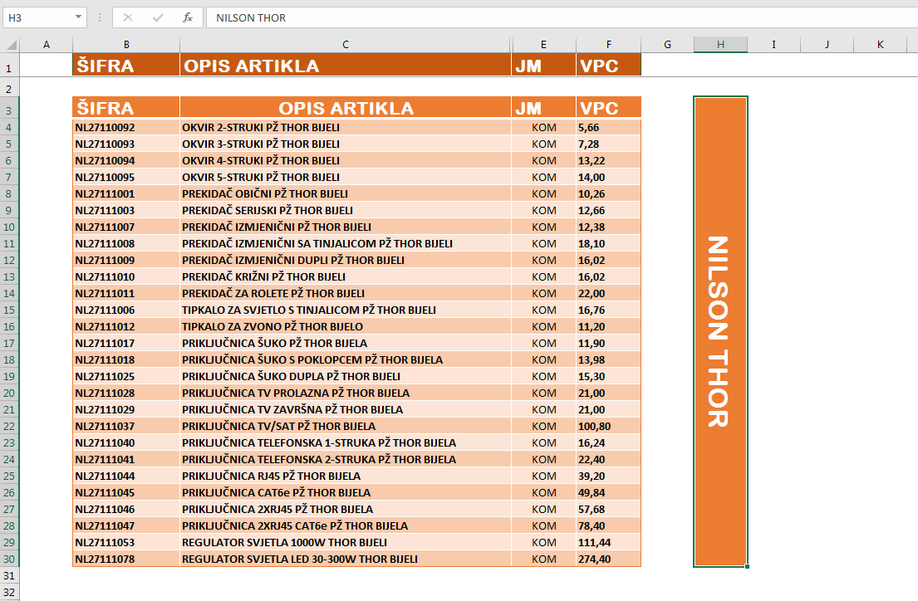Click the Insert Function fx icon
918x601 pixels.
[x=188, y=17]
